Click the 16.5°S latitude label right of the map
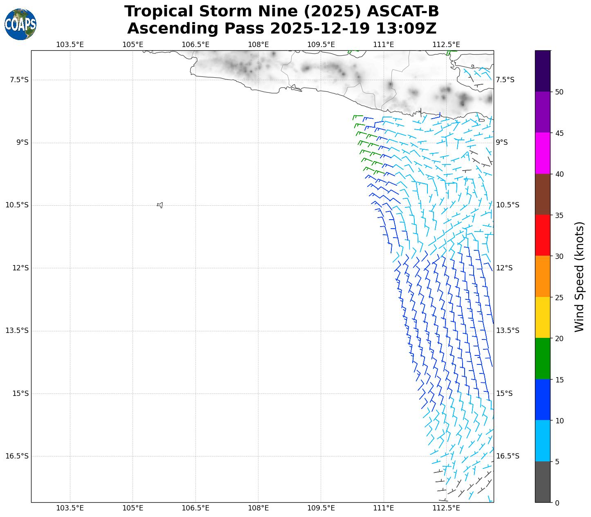 (507, 456)
